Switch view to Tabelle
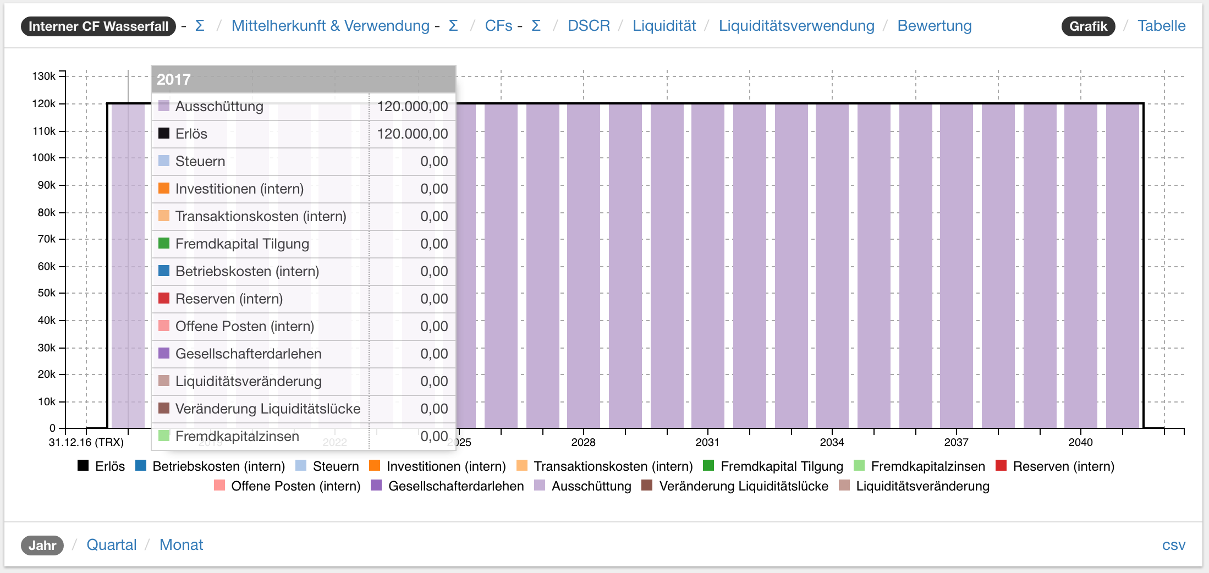Image resolution: width=1209 pixels, height=573 pixels. [x=1161, y=26]
